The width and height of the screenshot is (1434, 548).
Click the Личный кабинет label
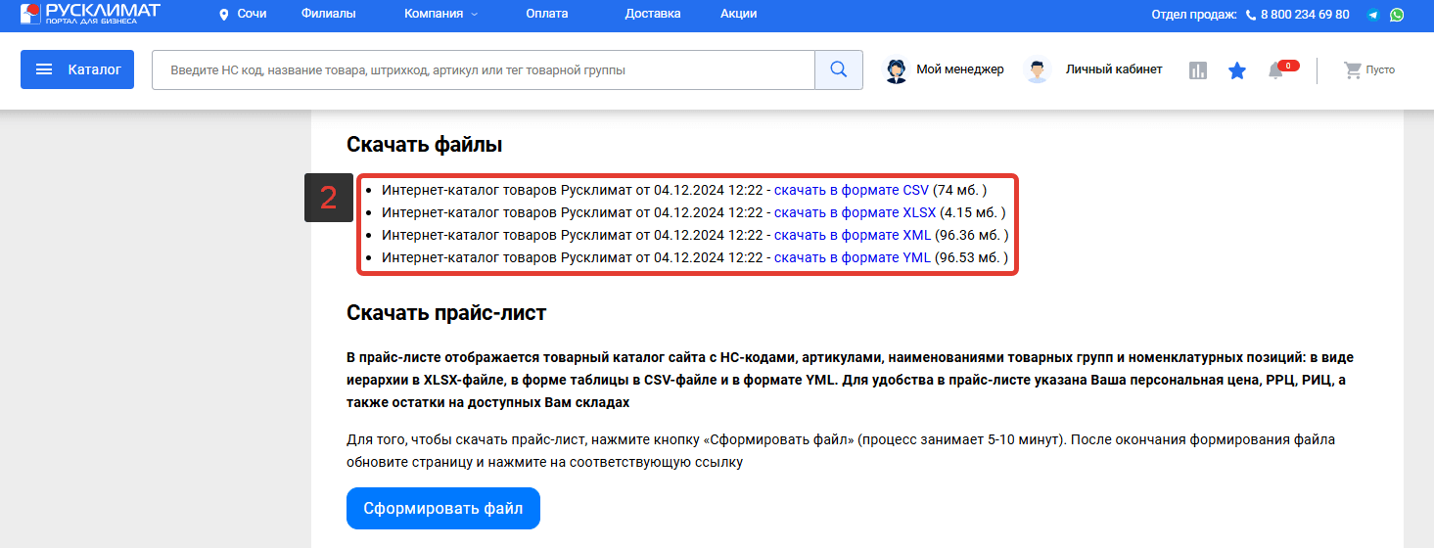click(1114, 69)
